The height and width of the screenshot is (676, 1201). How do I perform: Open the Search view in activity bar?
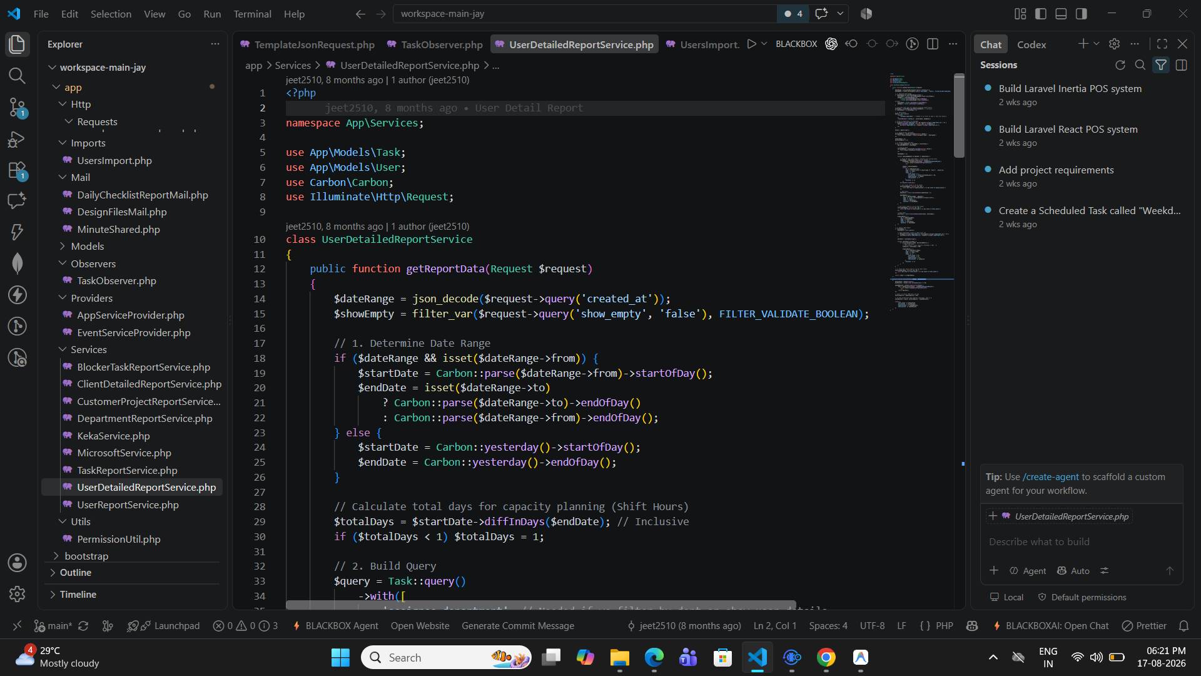pos(17,76)
